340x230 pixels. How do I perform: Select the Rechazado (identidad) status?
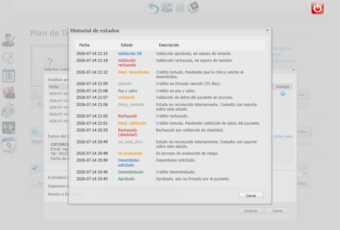tap(127, 132)
